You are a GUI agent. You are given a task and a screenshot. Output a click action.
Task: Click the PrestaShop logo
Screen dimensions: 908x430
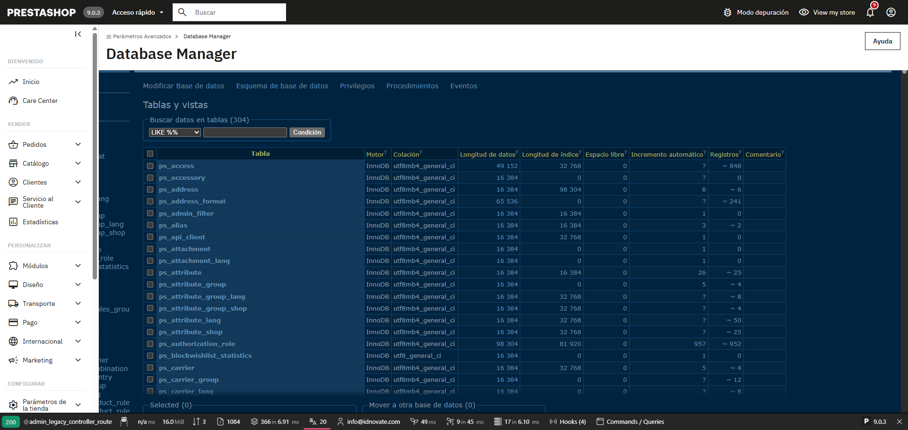click(x=42, y=12)
